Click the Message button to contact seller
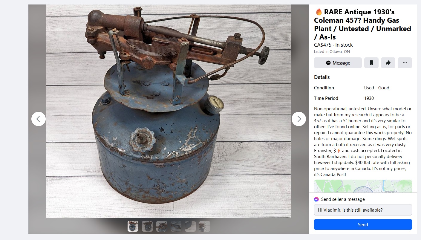The image size is (421, 240). pos(338,63)
